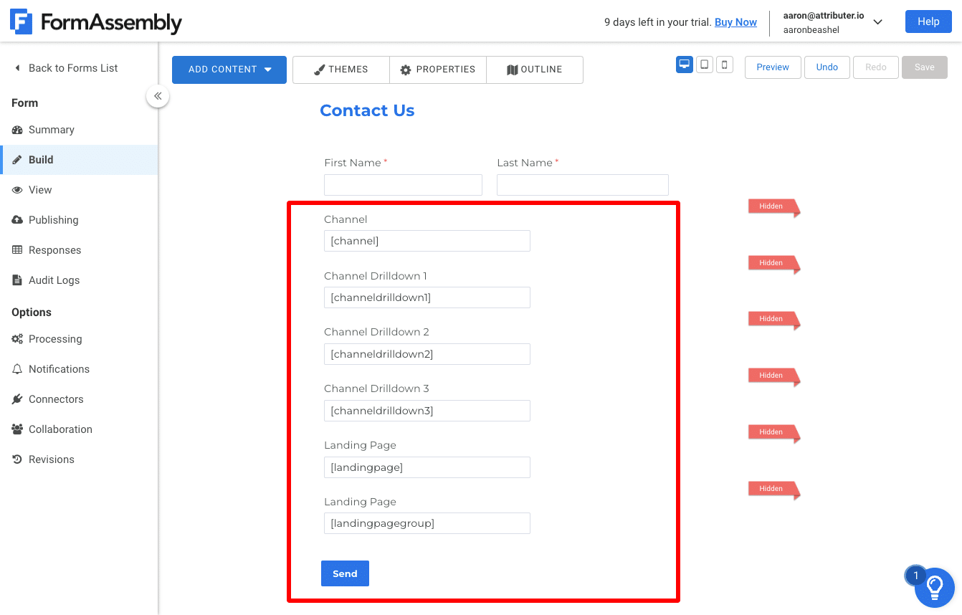962x615 pixels.
Task: Switch to desktop preview mode
Action: [x=684, y=64]
